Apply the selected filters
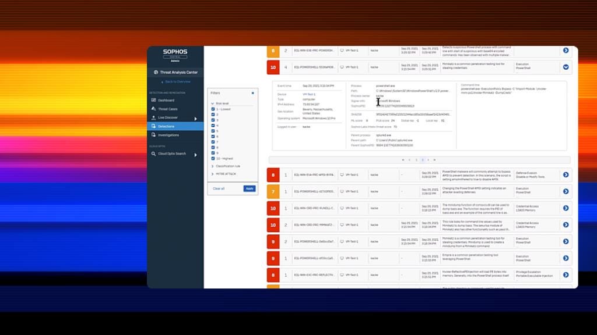Screen dimensions: 597x335 point(249,188)
